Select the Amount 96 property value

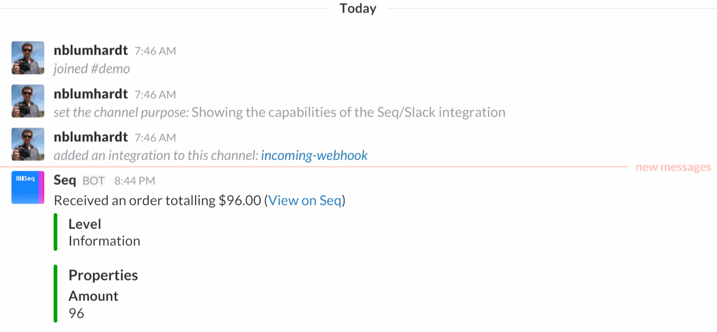coord(76,314)
